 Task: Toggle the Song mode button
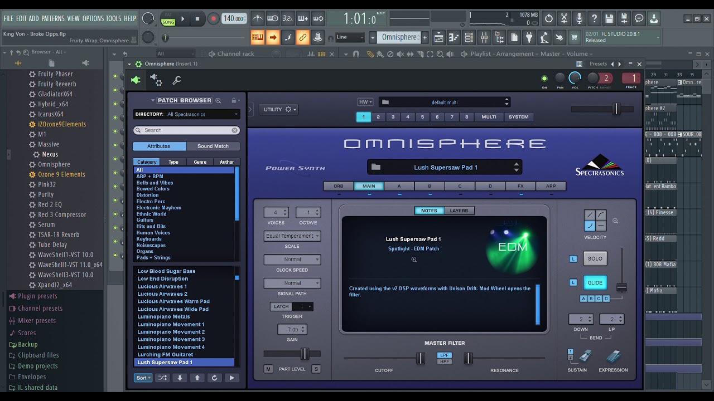(x=168, y=22)
